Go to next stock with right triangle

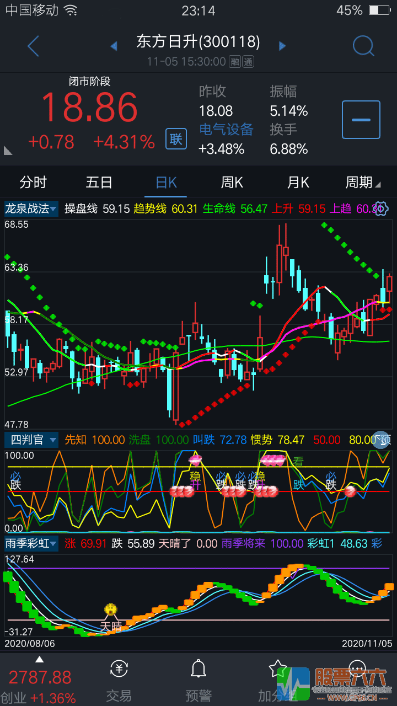point(282,46)
